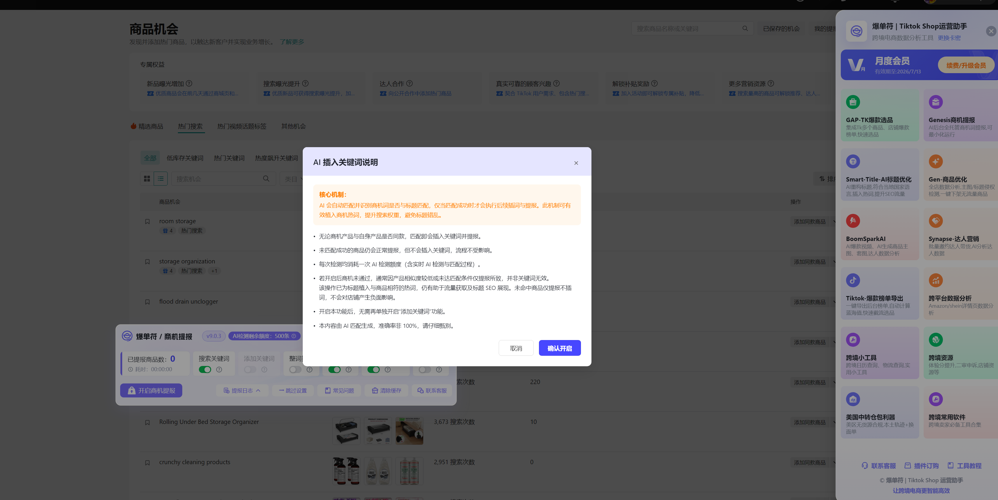Viewport: 998px width, 500px height.
Task: Open the Genesis商机提报 tool icon
Action: pyautogui.click(x=936, y=102)
